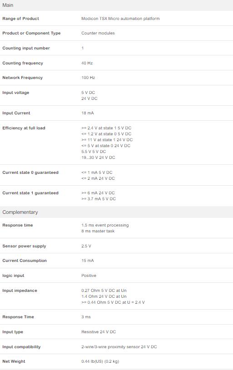Select the Range of Product label

[20, 19]
